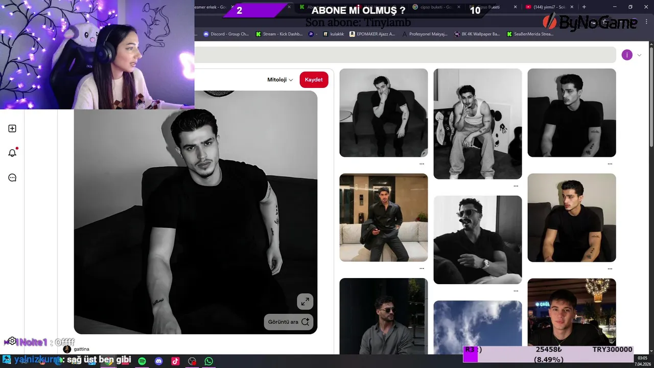The image size is (654, 368).
Task: Open color pin of man in black t-shirt
Action: tap(572, 218)
